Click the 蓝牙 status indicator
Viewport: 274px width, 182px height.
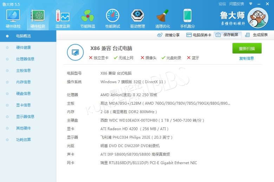click(x=193, y=58)
